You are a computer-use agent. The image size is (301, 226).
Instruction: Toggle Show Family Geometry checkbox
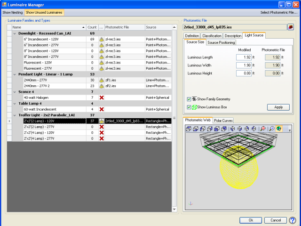click(189, 99)
